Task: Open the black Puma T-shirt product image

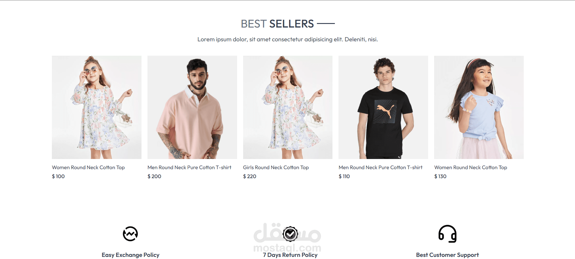Action: point(383,107)
